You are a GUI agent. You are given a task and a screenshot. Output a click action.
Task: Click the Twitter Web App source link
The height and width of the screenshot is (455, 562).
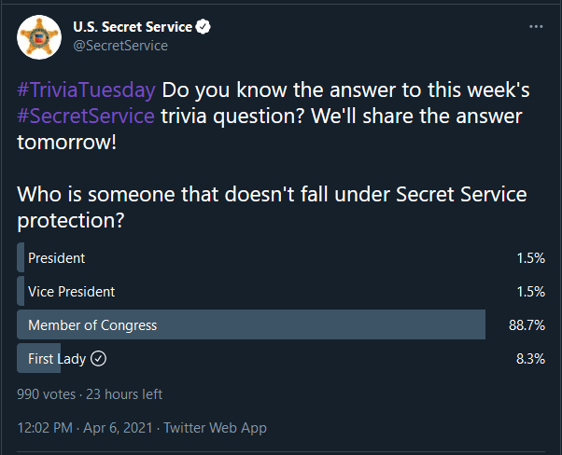tap(215, 428)
